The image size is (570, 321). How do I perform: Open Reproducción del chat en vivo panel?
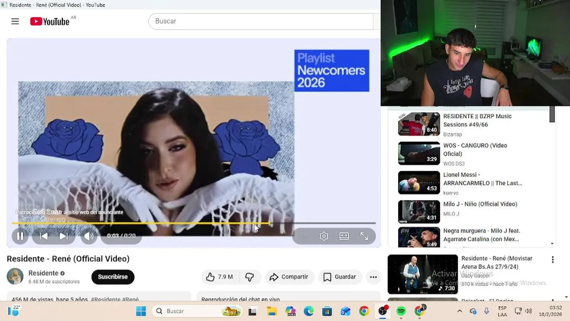289,297
